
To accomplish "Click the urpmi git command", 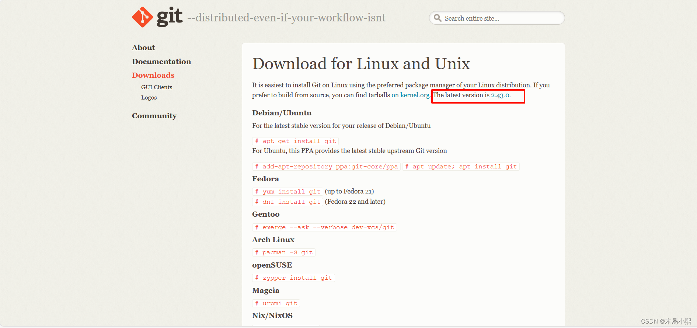I will (x=276, y=303).
